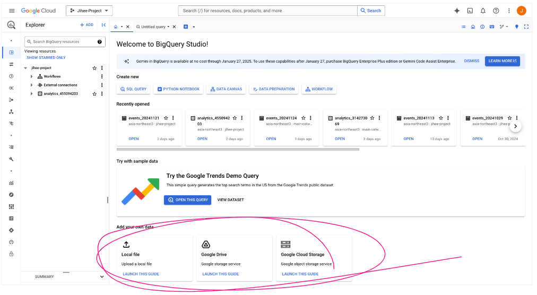
Task: Launch the Google Drive guide
Action: (x=221, y=274)
